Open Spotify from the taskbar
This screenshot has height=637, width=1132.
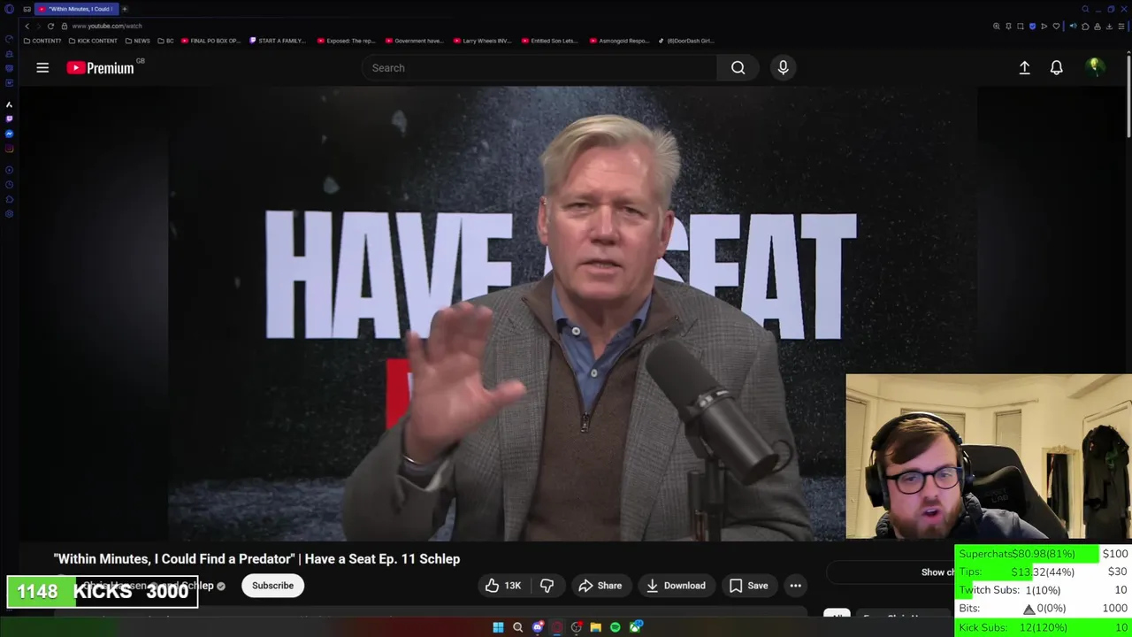(615, 627)
